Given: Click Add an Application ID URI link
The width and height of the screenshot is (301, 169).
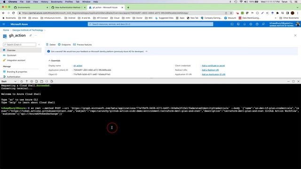Looking at the screenshot, I should pyautogui.click(x=214, y=74).
